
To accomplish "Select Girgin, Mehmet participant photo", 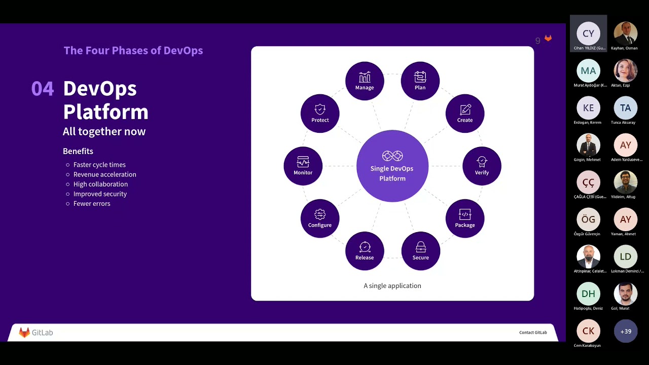I will pyautogui.click(x=589, y=145).
